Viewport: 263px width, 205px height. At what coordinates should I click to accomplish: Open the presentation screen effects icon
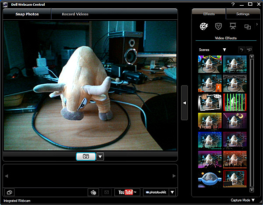coord(233,27)
